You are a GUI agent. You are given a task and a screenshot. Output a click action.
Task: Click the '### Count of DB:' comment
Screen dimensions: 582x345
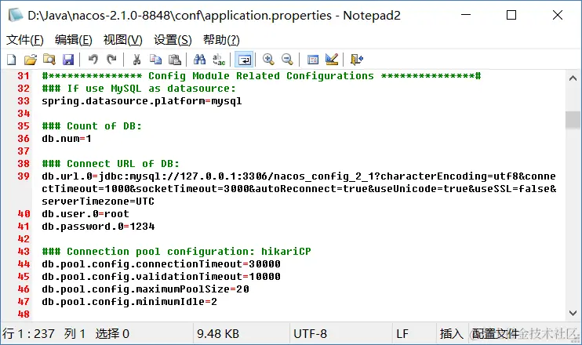92,126
